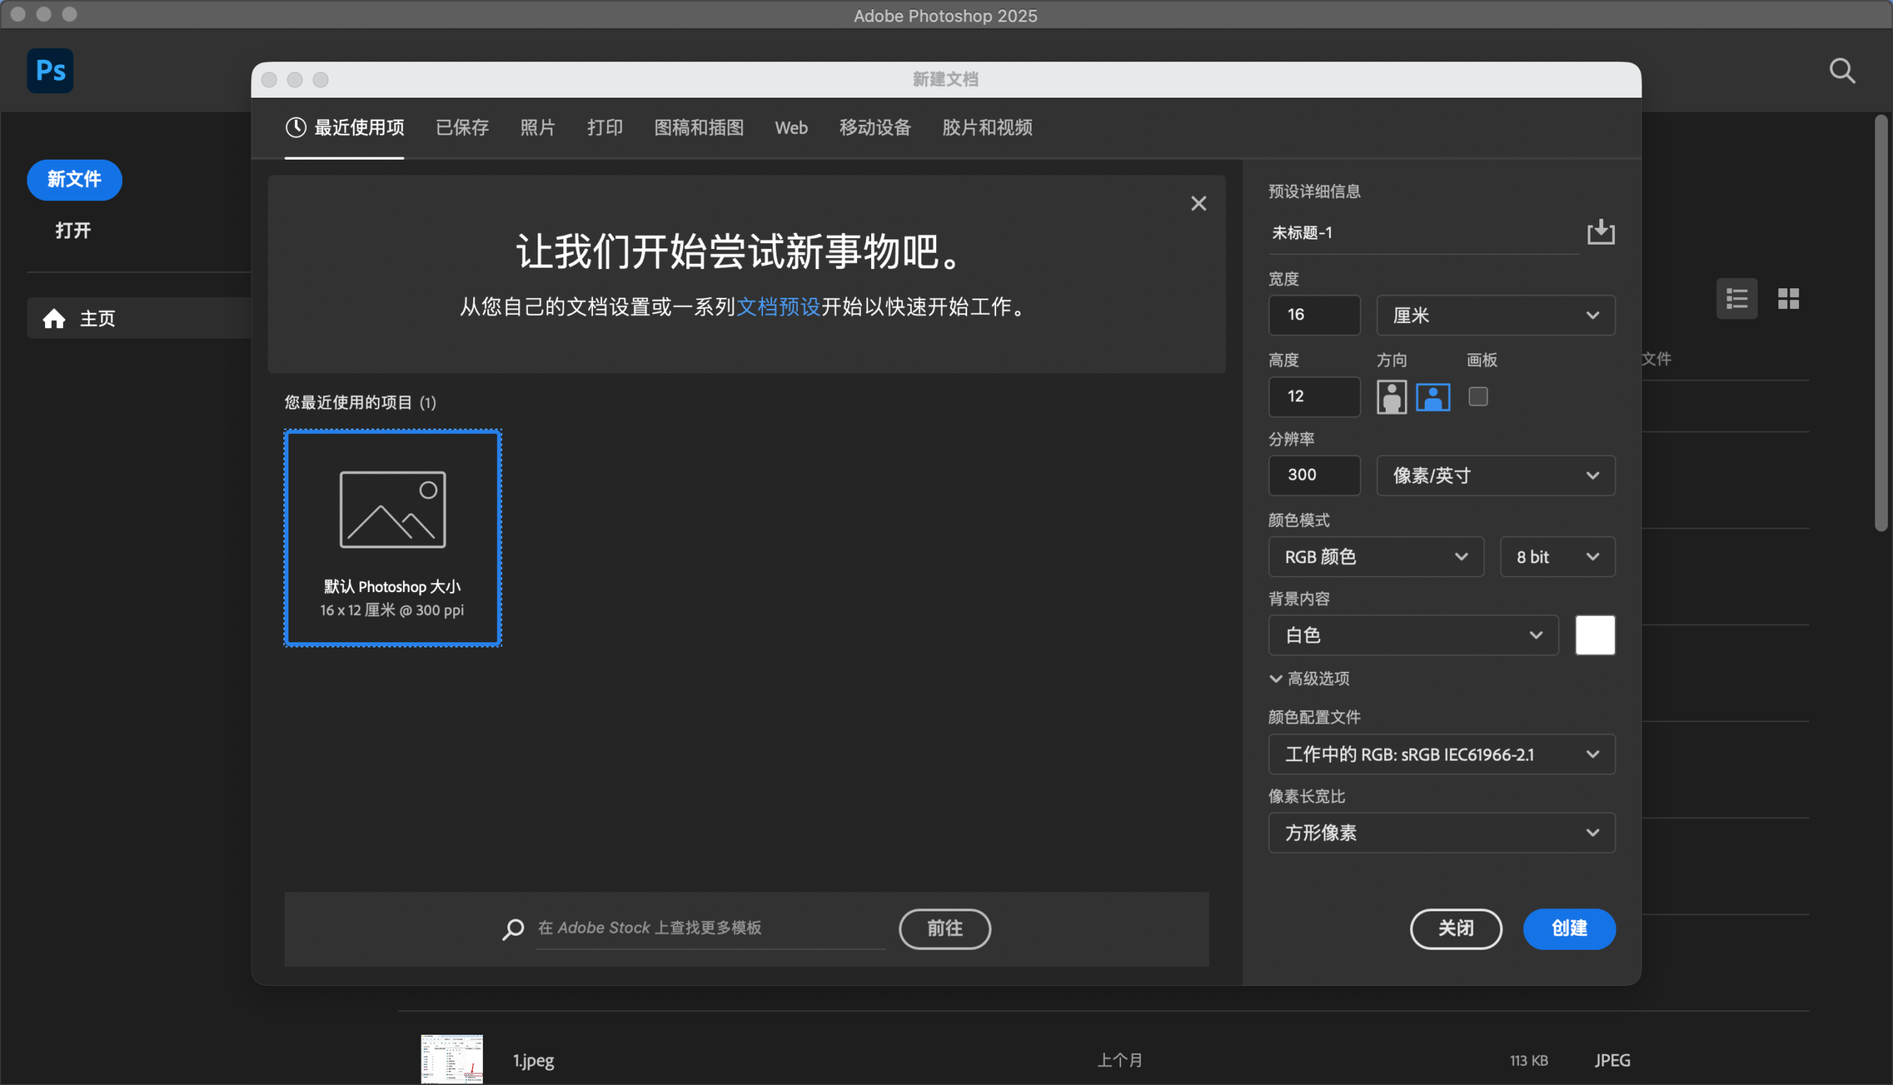Switch to list view in Home window
Viewport: 1893px width, 1085px height.
tap(1736, 299)
